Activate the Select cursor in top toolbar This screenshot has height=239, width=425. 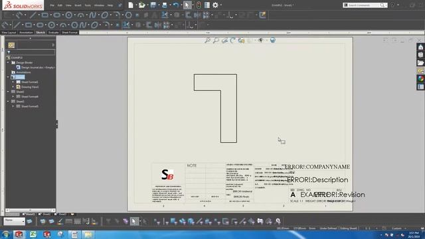187,5
